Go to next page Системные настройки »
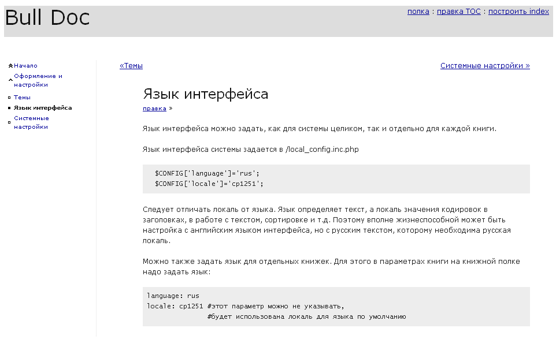The height and width of the screenshot is (343, 556). 485,66
